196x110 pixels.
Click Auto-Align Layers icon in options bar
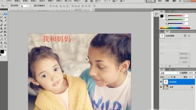pos(95,6)
